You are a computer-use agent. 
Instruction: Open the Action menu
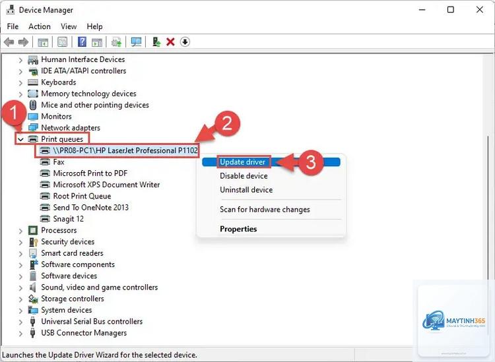pos(40,26)
